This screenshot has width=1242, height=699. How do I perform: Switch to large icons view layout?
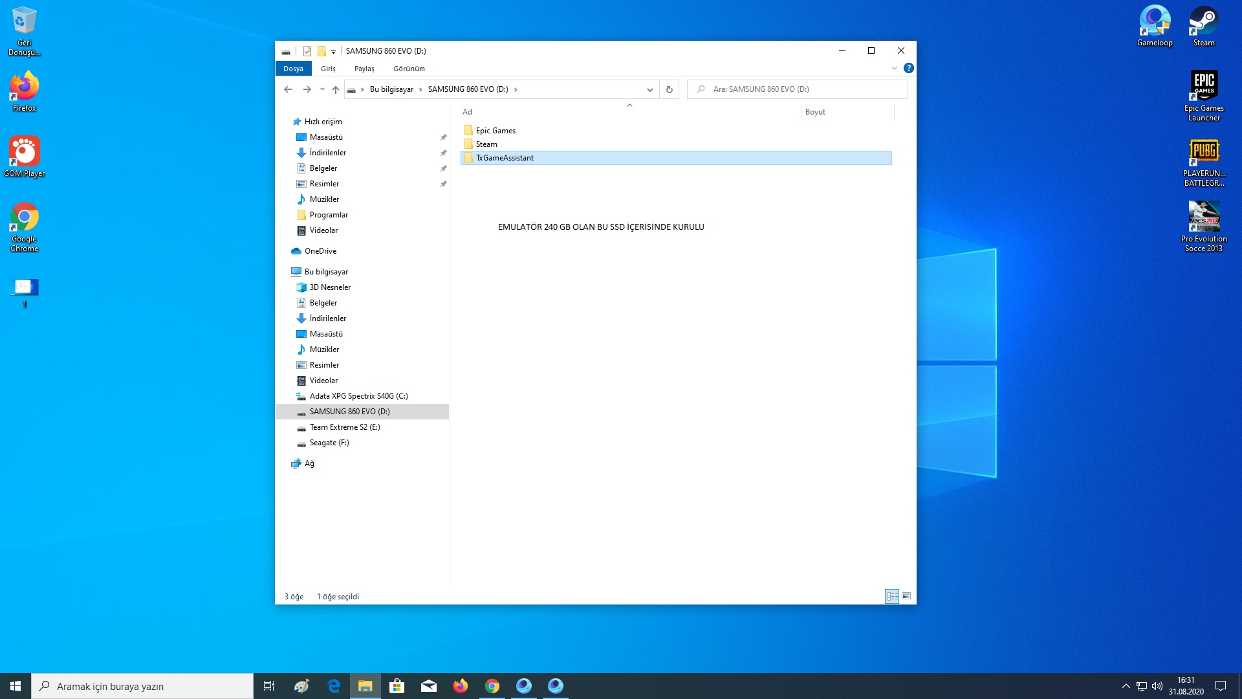tap(906, 596)
